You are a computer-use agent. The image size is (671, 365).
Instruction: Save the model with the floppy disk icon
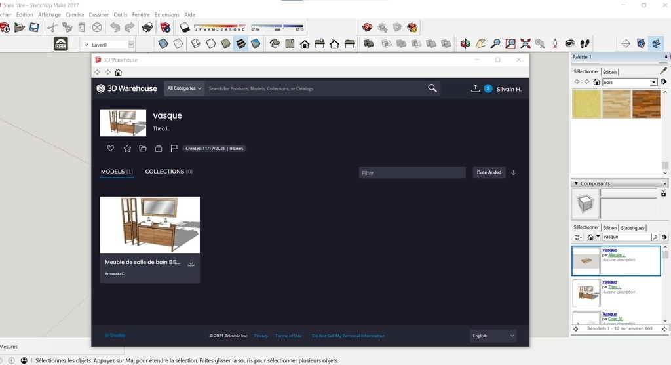point(34,28)
